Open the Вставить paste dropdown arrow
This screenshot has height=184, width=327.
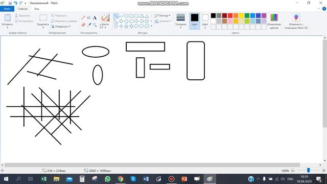pyautogui.click(x=7, y=28)
